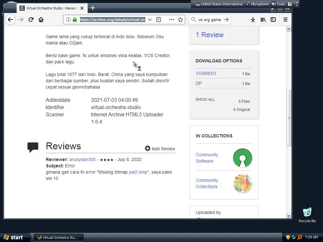Download via the TORRENT link
The width and height of the screenshot is (323, 242).
(x=206, y=73)
